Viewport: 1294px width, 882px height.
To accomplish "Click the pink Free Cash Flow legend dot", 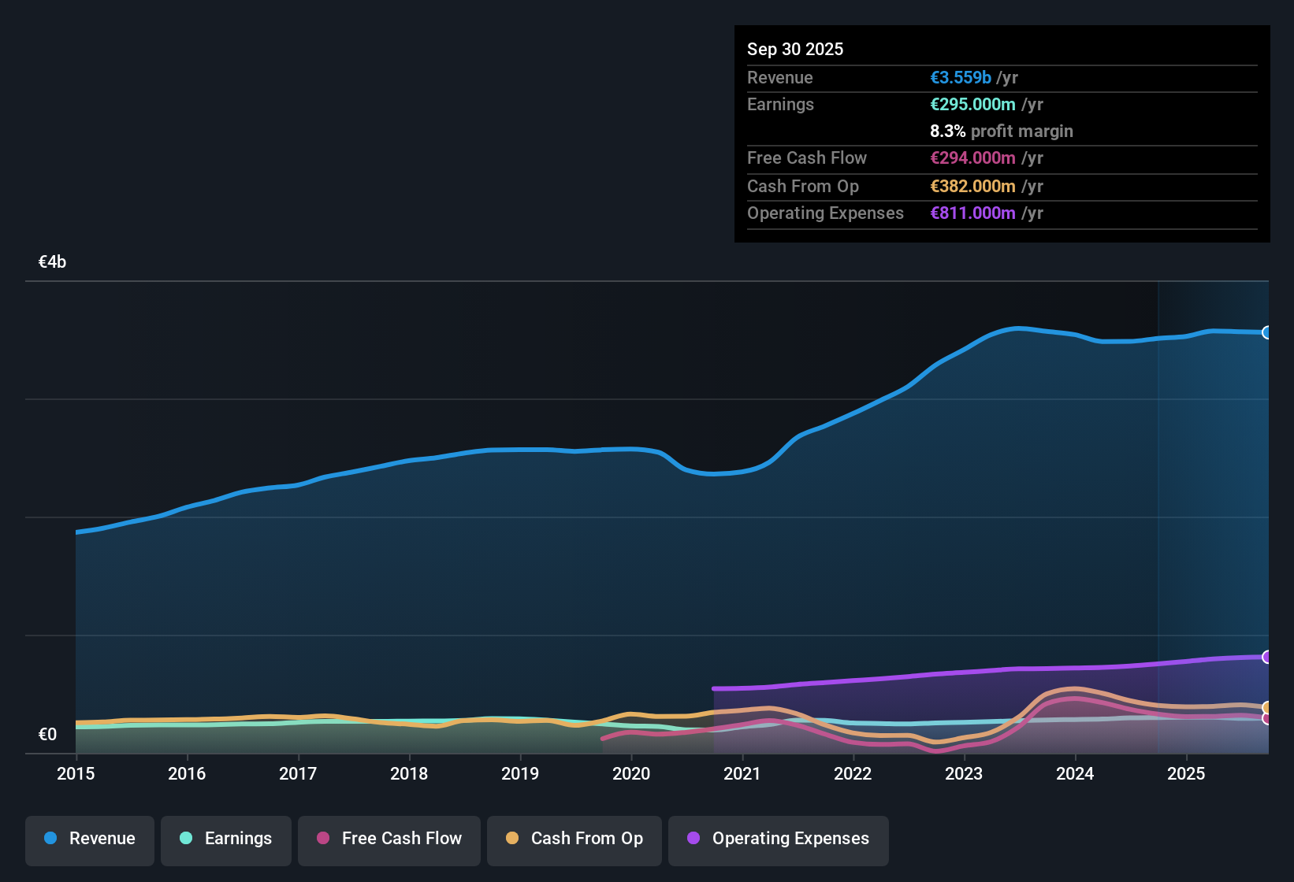I will tap(322, 839).
